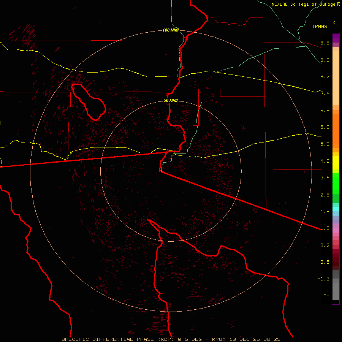Click the 9.8 legend scale label
This screenshot has width=342, height=342.
coord(325,43)
